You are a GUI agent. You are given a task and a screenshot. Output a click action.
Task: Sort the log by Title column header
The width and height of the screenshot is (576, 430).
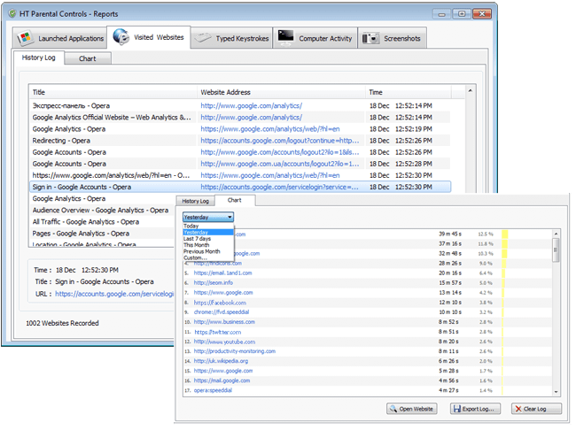pyautogui.click(x=113, y=92)
